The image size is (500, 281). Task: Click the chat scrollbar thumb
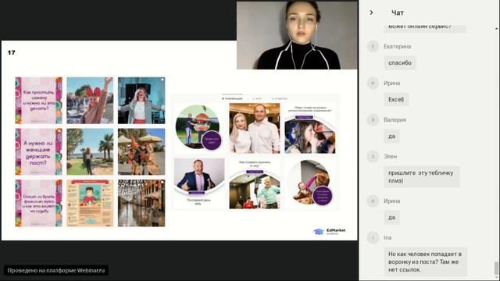click(x=496, y=269)
